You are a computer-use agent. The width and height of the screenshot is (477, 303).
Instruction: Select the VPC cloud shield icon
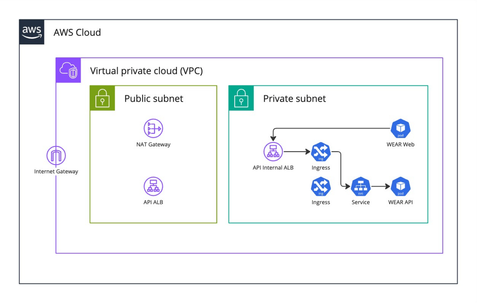coord(68,70)
